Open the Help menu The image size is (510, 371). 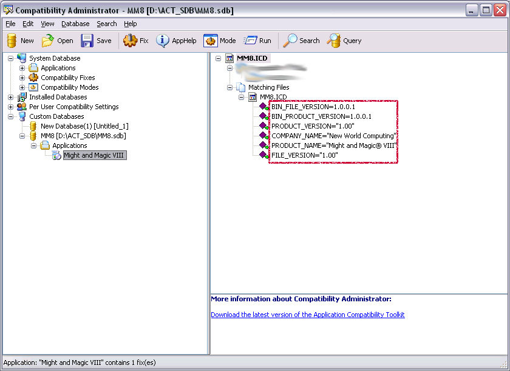(x=131, y=24)
